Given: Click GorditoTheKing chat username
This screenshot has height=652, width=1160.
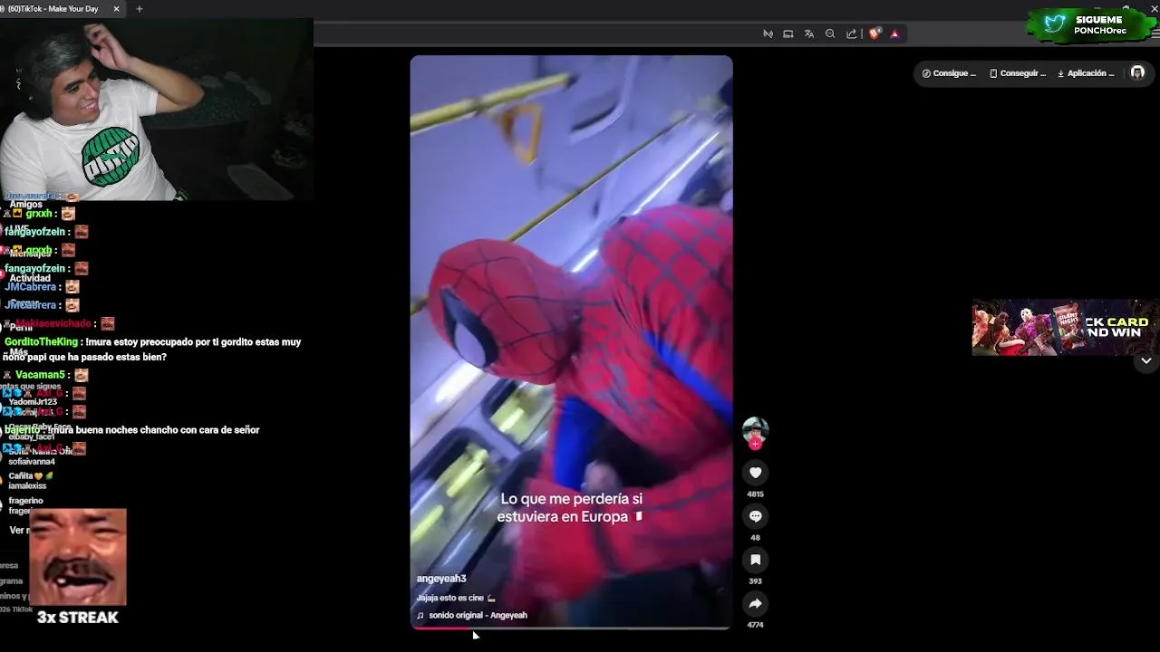Looking at the screenshot, I should pyautogui.click(x=42, y=342).
